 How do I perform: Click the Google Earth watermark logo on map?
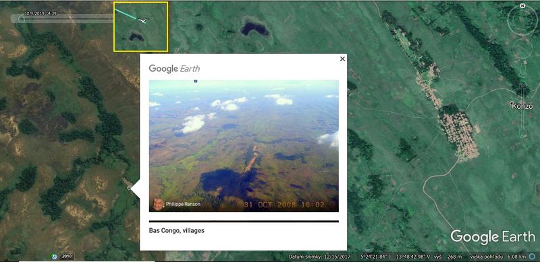493,237
